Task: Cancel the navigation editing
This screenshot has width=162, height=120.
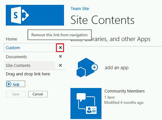Action: (38, 94)
